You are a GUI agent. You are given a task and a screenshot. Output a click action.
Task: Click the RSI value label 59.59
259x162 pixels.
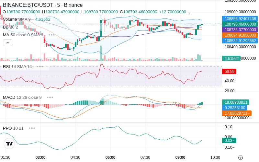click(x=229, y=71)
